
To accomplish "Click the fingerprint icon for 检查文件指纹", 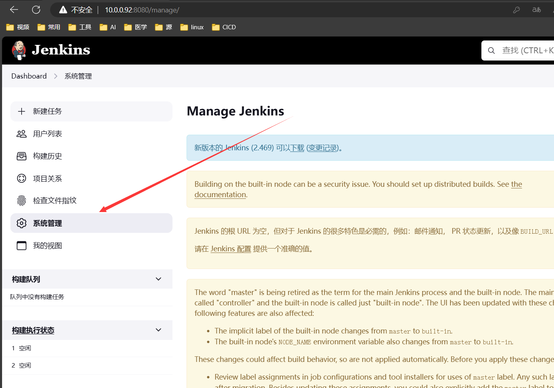I will (x=22, y=200).
